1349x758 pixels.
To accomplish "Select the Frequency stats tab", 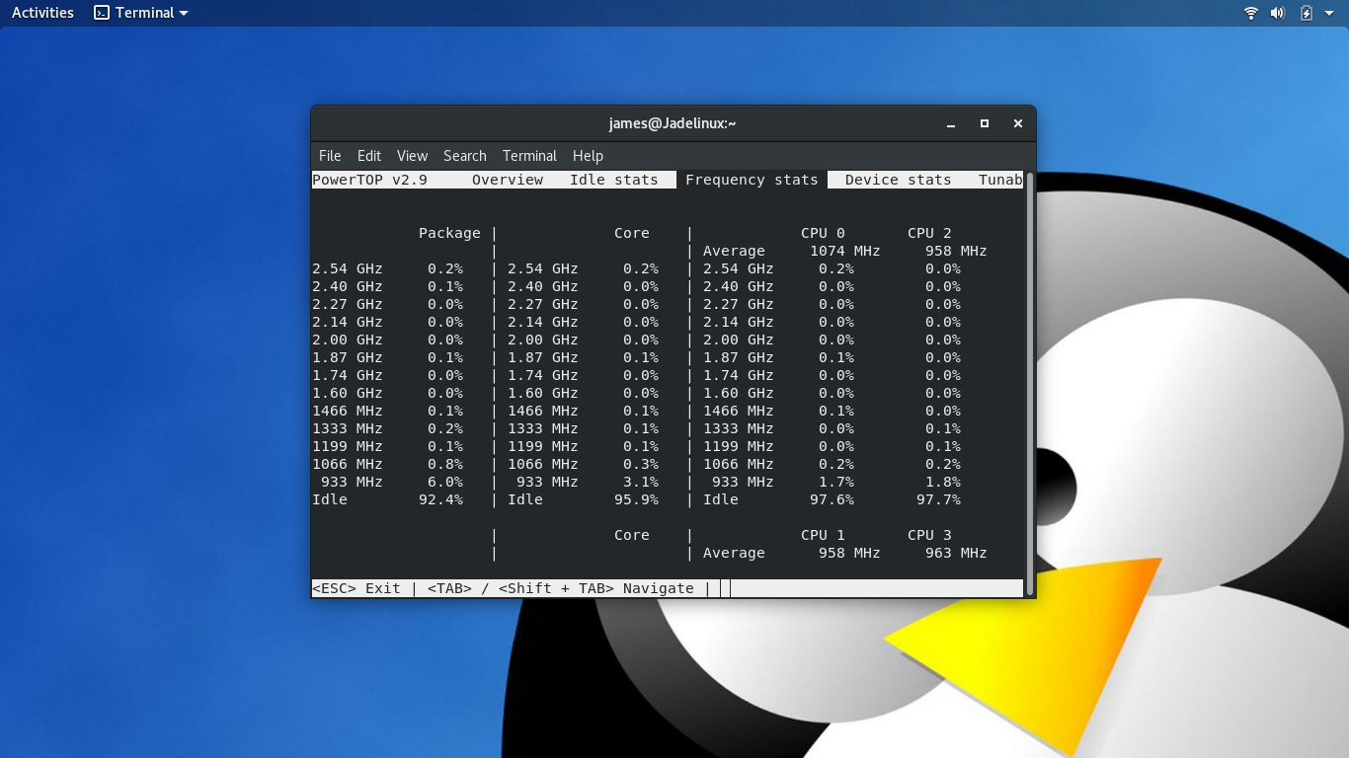I will [x=752, y=180].
